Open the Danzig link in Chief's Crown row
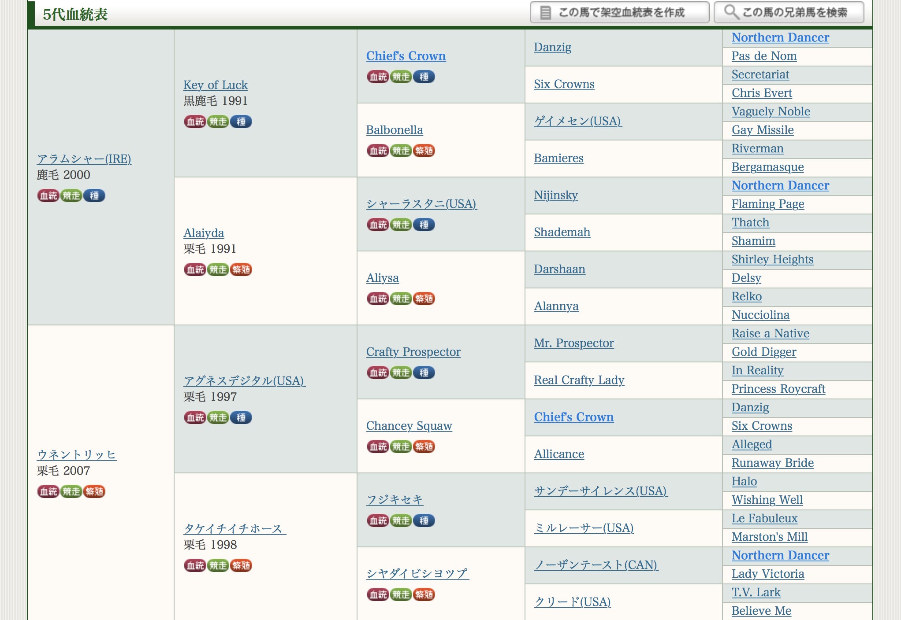This screenshot has width=901, height=620. (x=552, y=47)
